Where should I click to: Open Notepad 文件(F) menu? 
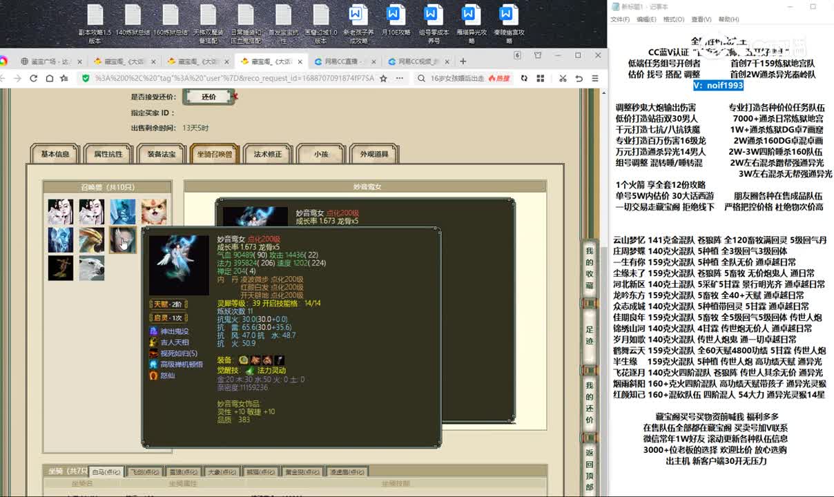(620, 19)
